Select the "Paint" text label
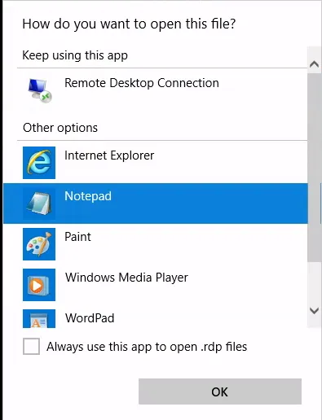The image size is (322, 420). pyautogui.click(x=77, y=237)
